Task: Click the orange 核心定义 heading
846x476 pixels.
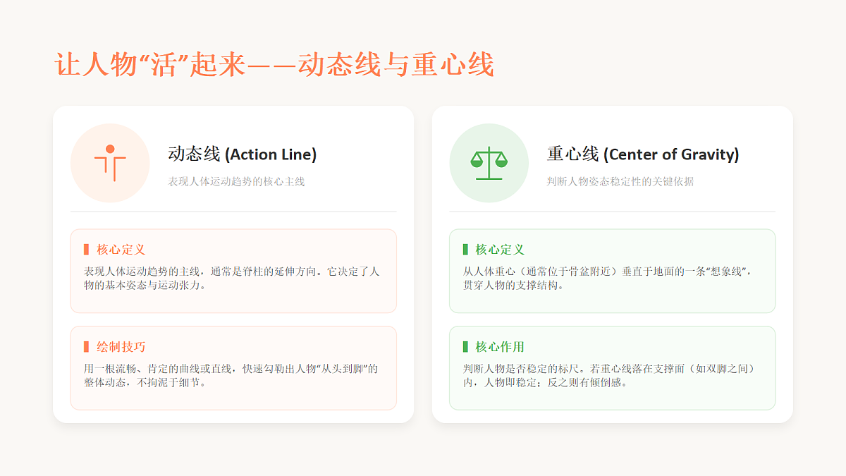Action: 121,250
